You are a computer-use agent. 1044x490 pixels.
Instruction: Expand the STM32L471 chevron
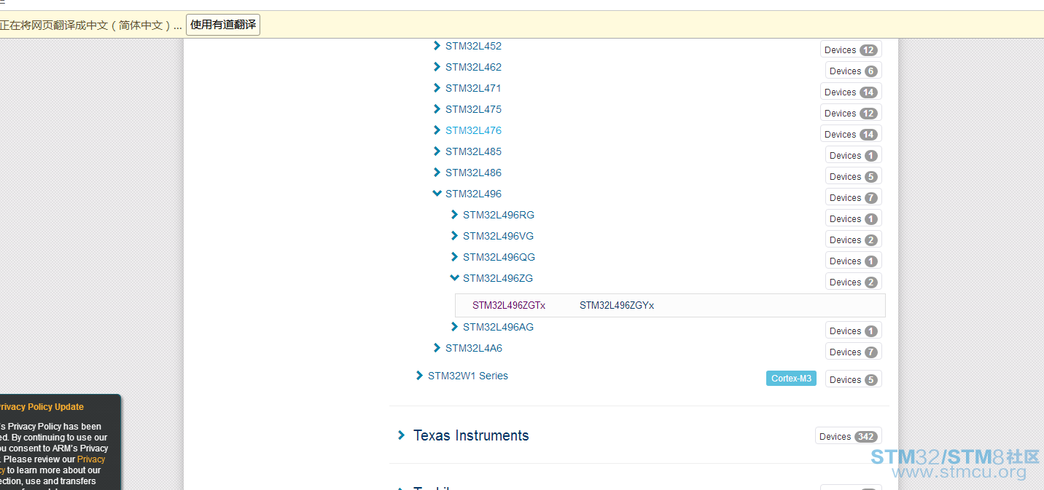[x=437, y=88]
